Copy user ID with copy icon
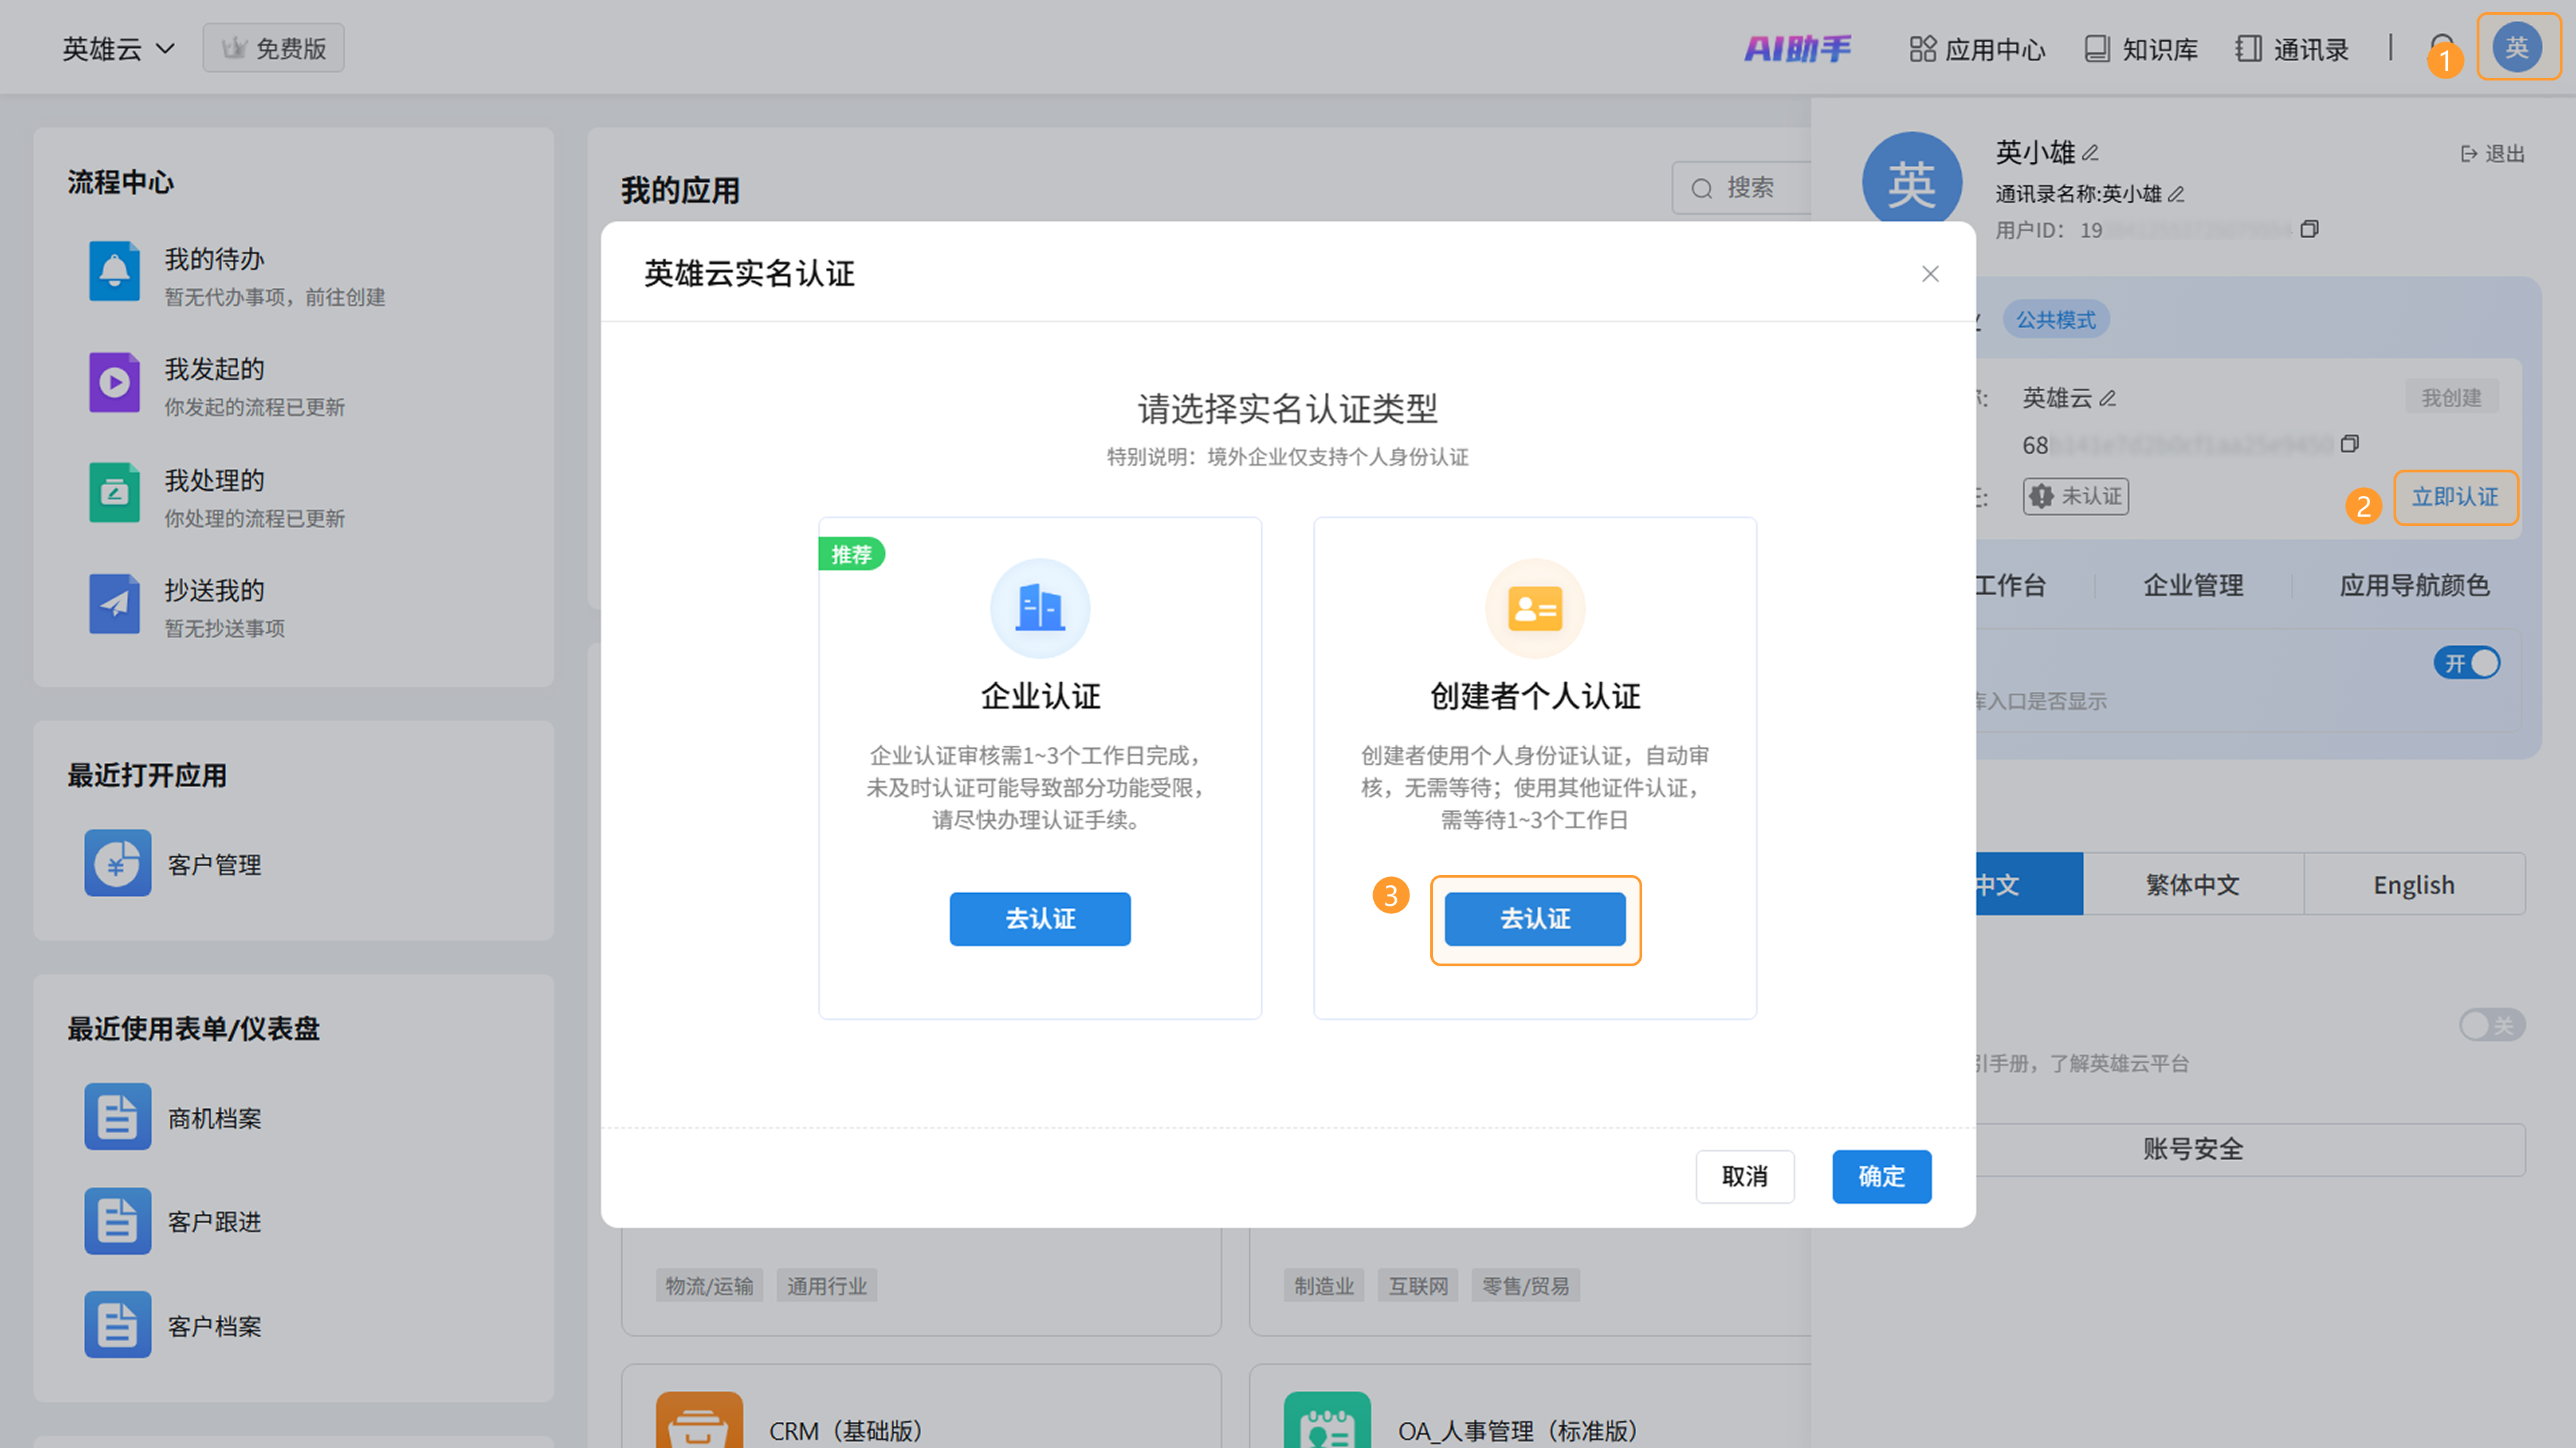 2309,230
